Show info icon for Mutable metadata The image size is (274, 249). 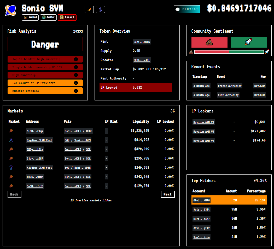[76, 91]
